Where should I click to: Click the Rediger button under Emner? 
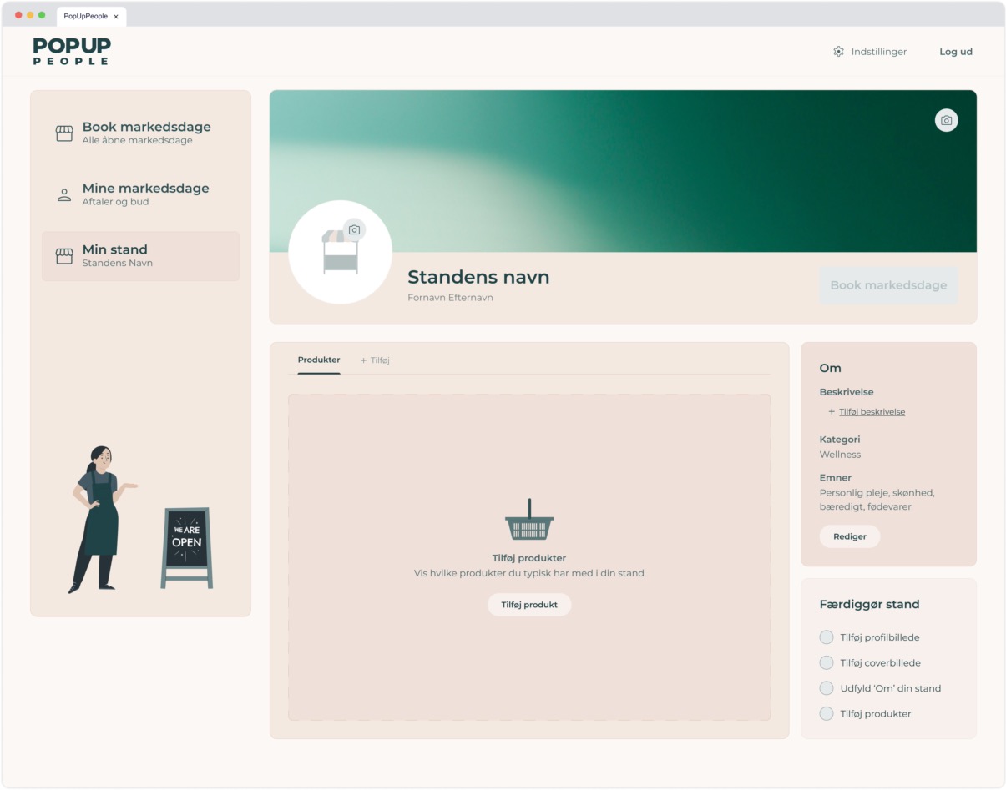click(849, 536)
